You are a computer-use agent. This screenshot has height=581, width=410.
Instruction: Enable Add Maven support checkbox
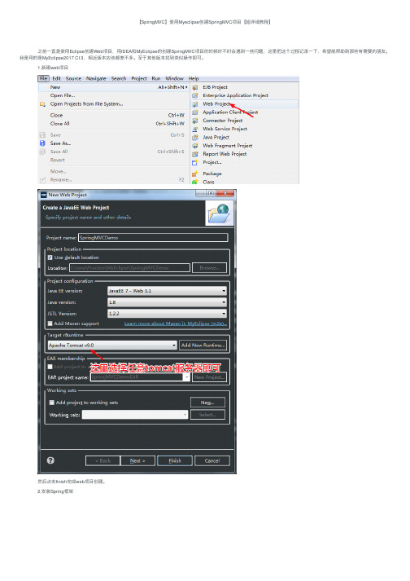50,324
